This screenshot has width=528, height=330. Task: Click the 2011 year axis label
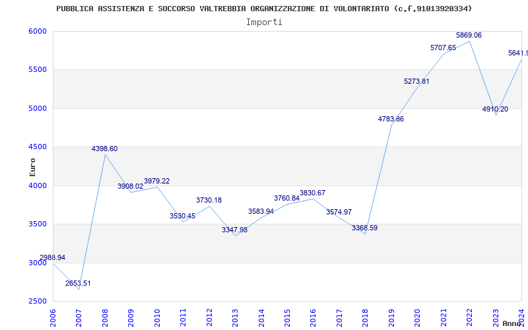(183, 318)
